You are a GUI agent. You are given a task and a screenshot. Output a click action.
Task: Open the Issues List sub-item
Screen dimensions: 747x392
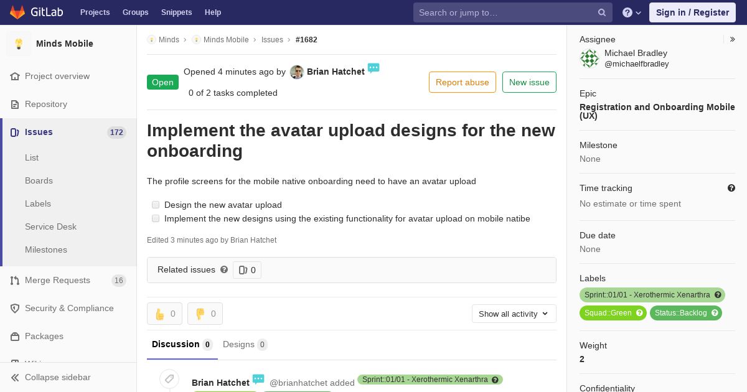tap(32, 157)
